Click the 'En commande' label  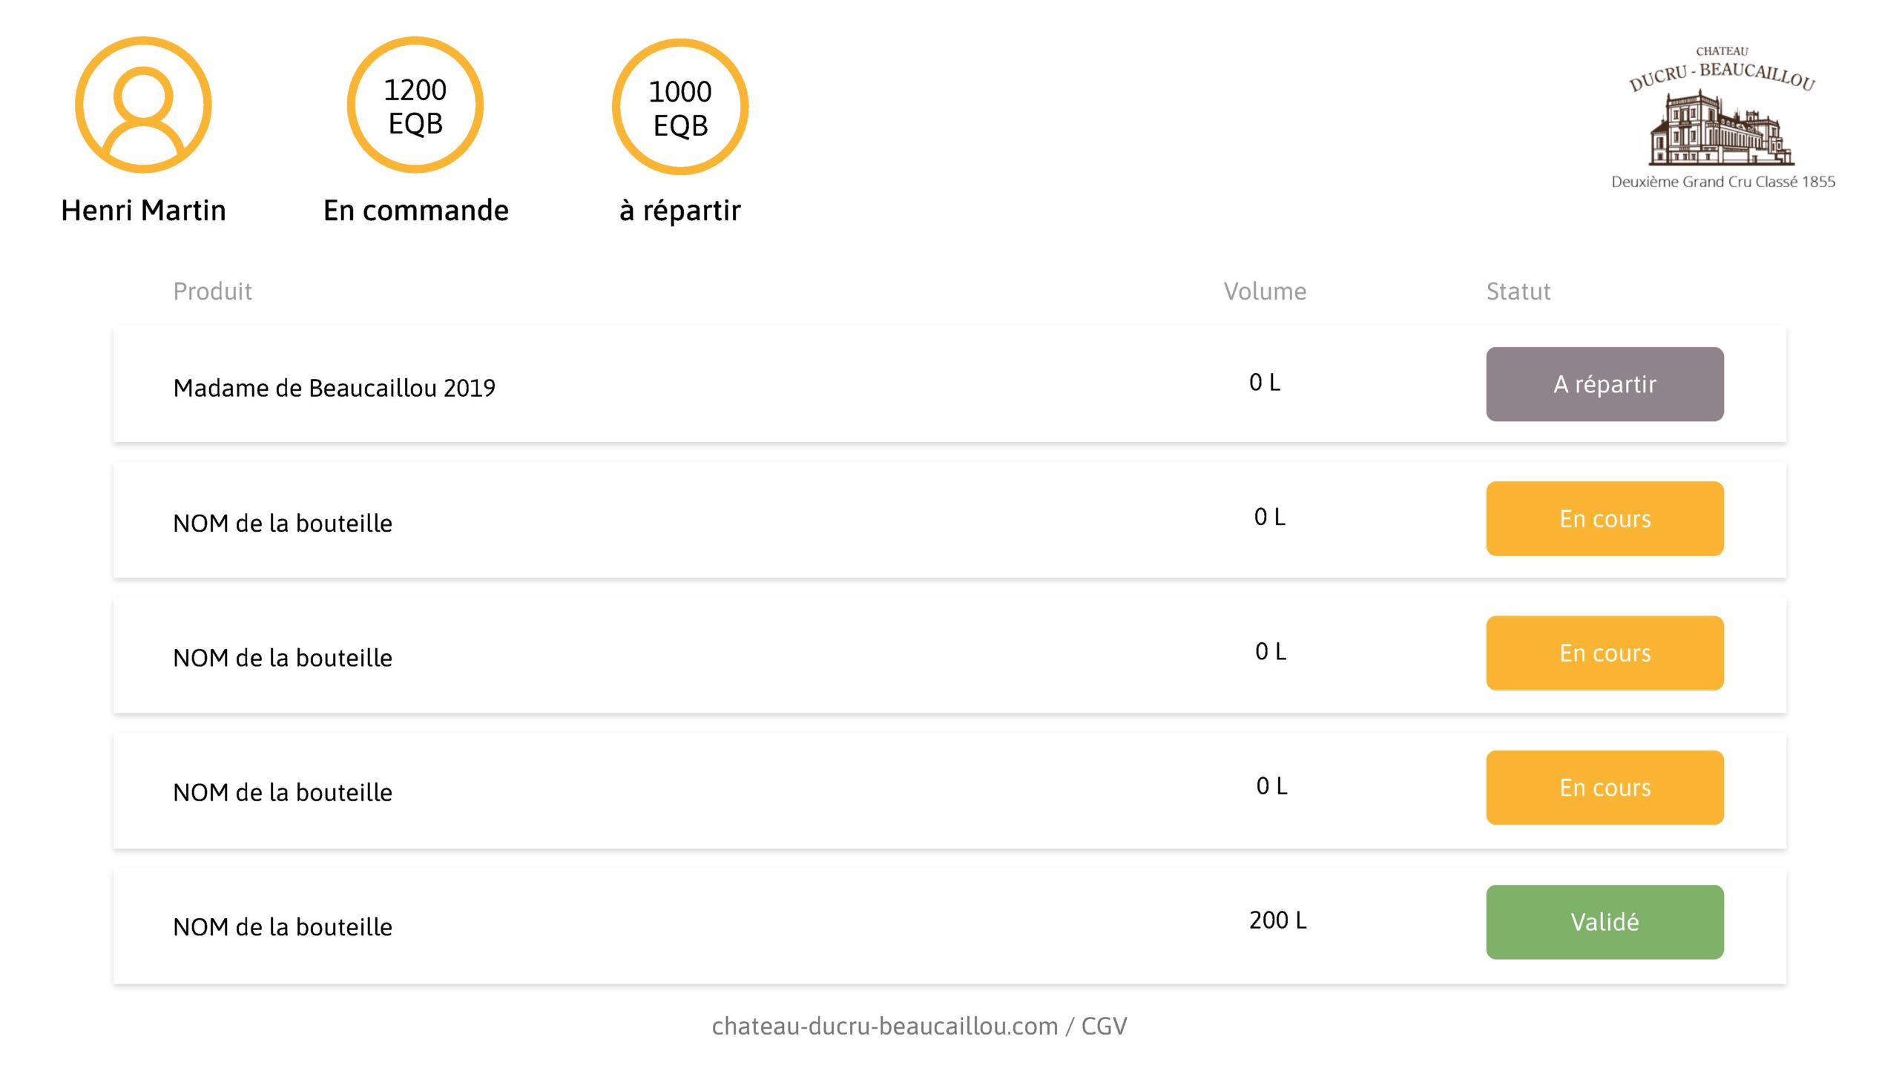point(415,211)
